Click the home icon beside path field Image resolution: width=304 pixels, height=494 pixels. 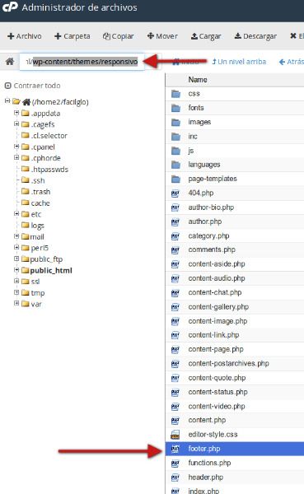[10, 62]
